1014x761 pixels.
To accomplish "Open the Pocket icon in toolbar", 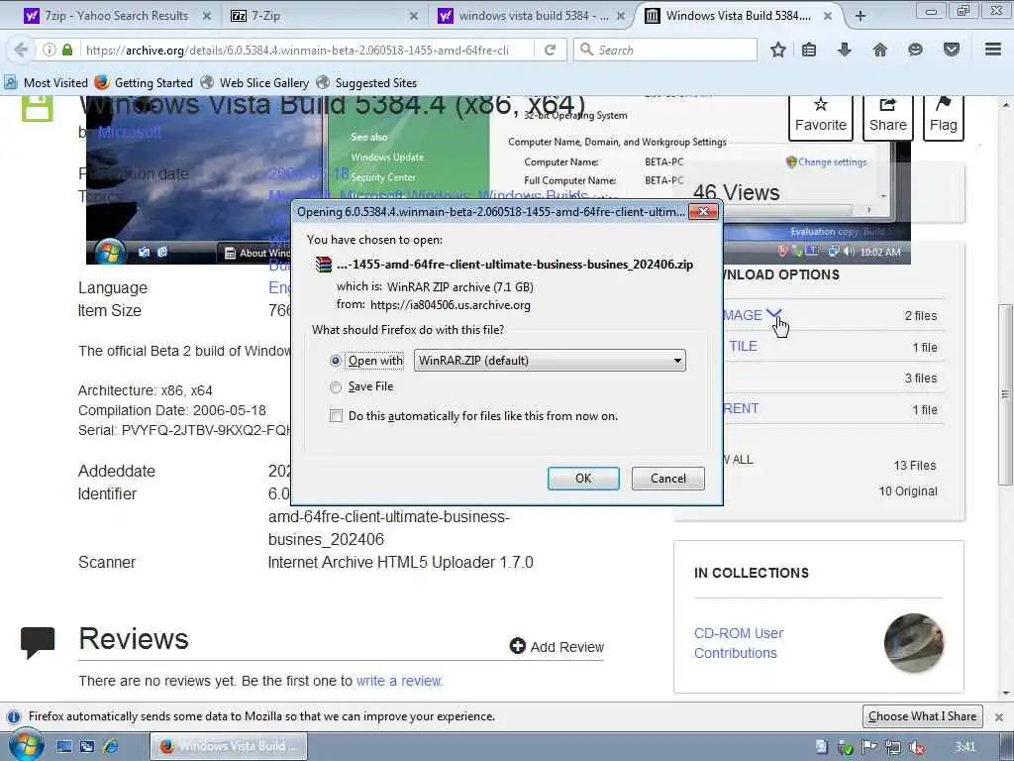I will [x=952, y=50].
